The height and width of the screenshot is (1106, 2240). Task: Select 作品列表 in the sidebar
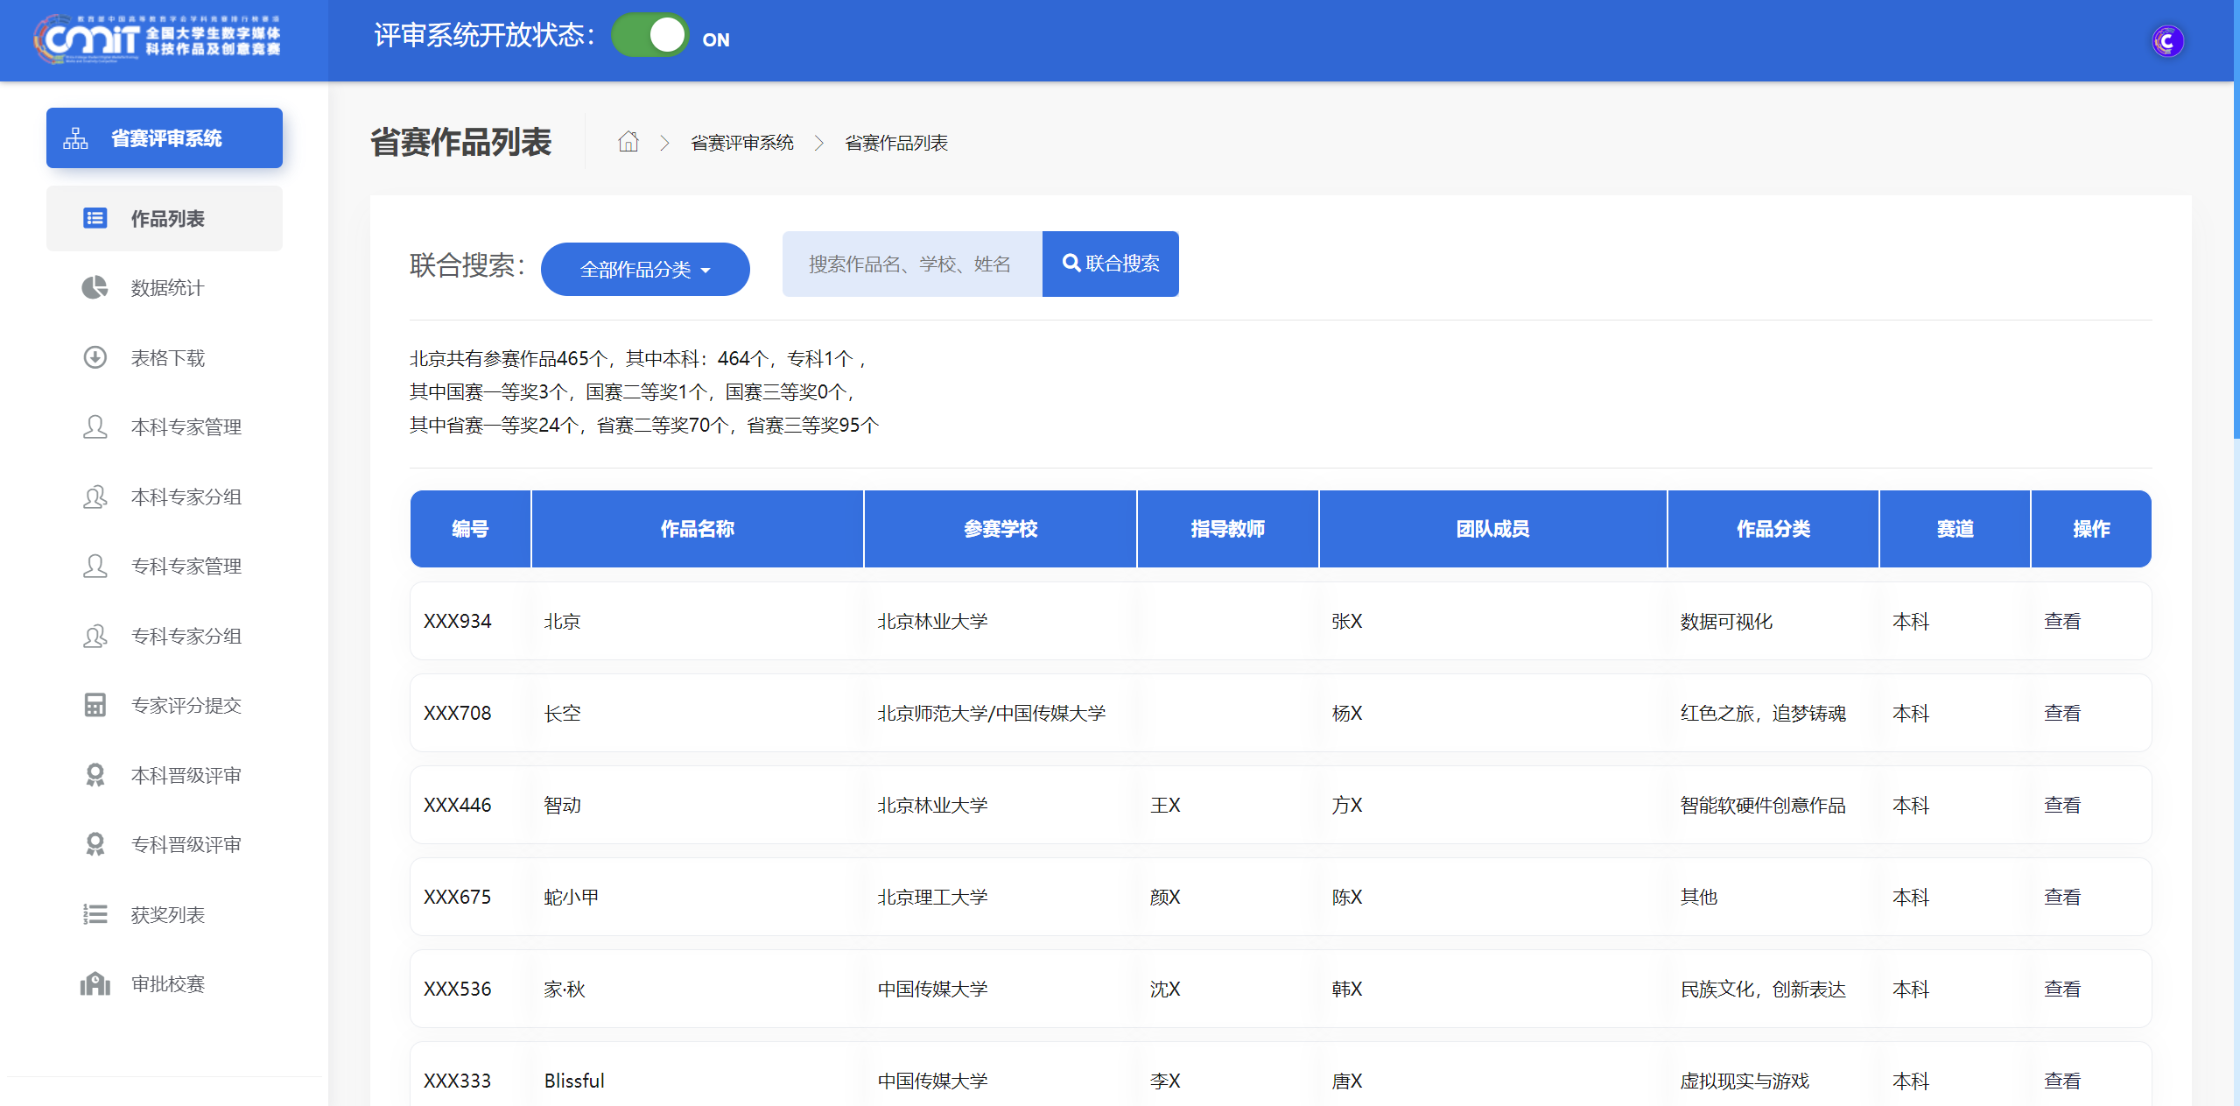pos(166,219)
